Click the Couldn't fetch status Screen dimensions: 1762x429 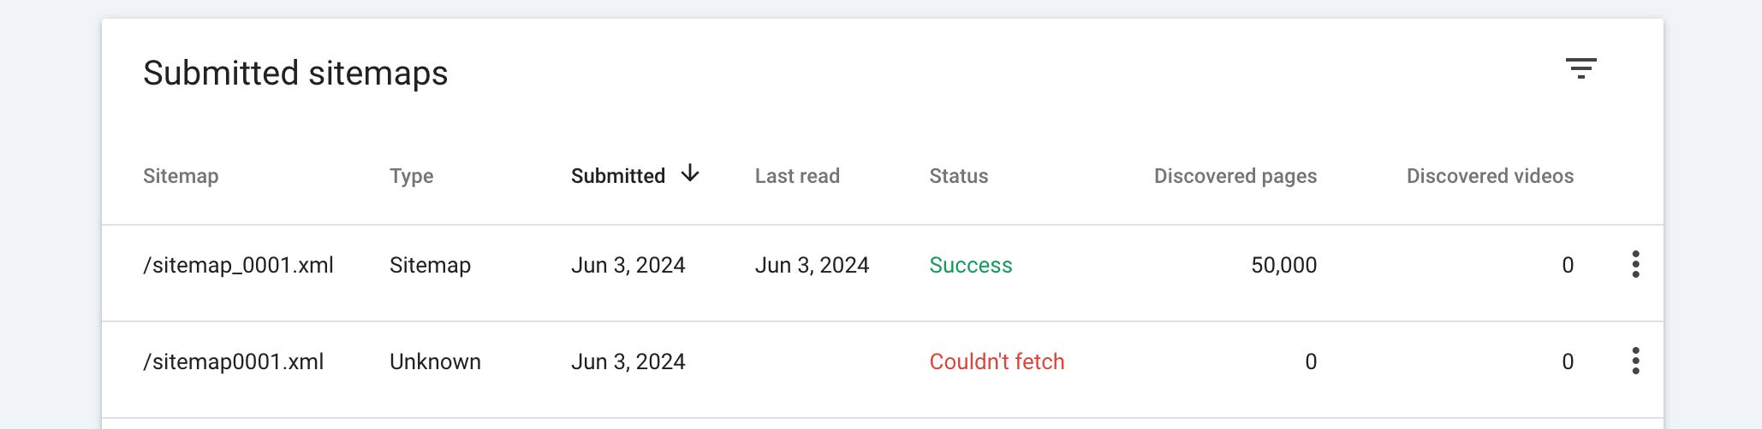tap(997, 361)
